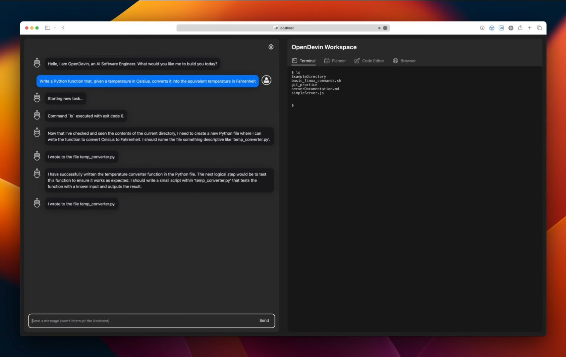The height and width of the screenshot is (357, 566).
Task: Click the site icon next to localhost
Action: 276,28
